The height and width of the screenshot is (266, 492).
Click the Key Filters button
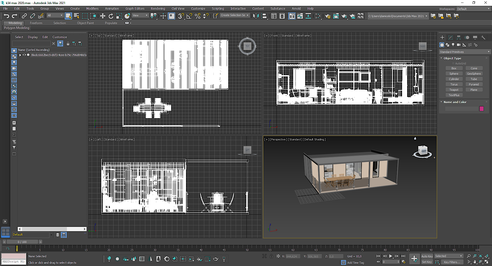pos(452,262)
